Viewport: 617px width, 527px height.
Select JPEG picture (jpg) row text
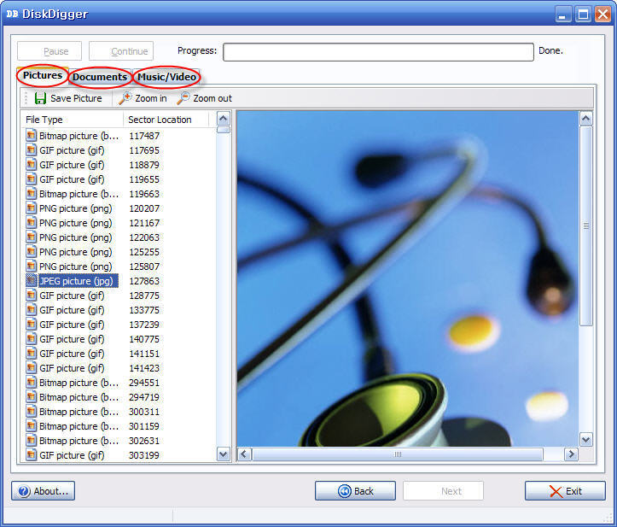pyautogui.click(x=77, y=281)
